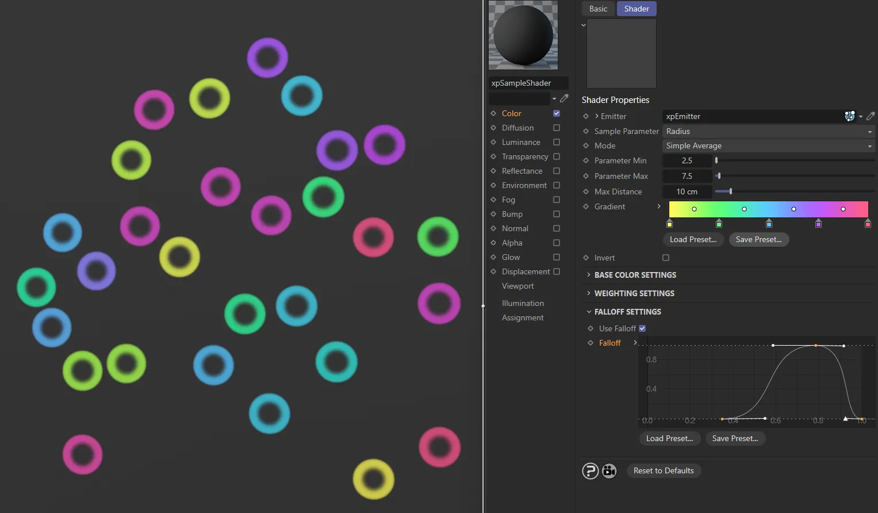Click the eyedropper beside the shader name field
878x513 pixels.
pyautogui.click(x=564, y=98)
